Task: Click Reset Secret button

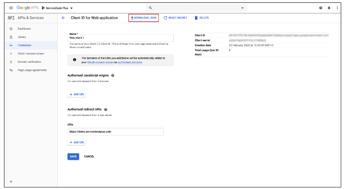Action: tap(175, 18)
